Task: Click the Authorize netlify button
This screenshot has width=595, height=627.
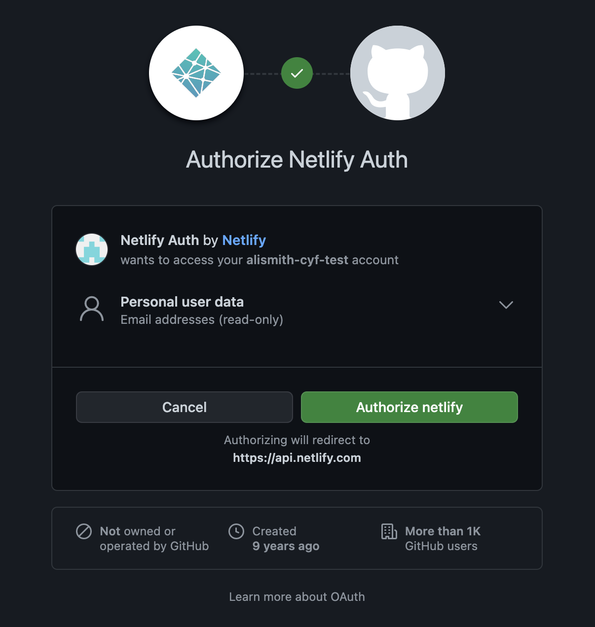Action: [x=409, y=407]
